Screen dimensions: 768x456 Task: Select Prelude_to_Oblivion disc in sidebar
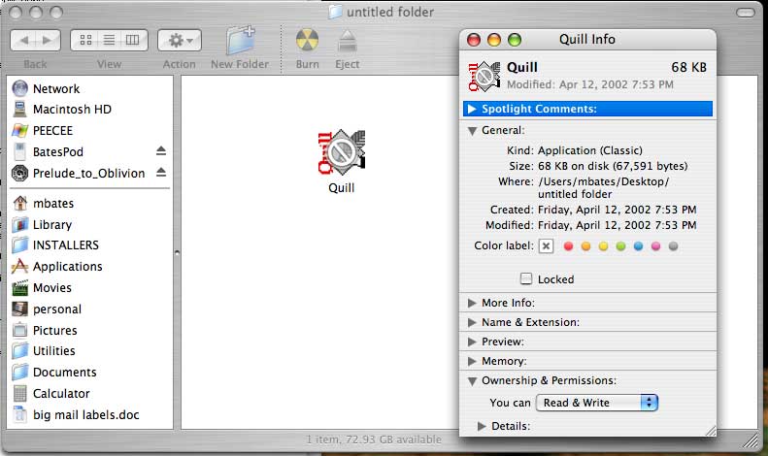(x=90, y=174)
